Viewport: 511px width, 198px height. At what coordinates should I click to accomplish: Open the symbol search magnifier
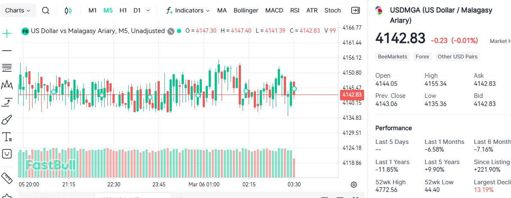click(x=46, y=10)
